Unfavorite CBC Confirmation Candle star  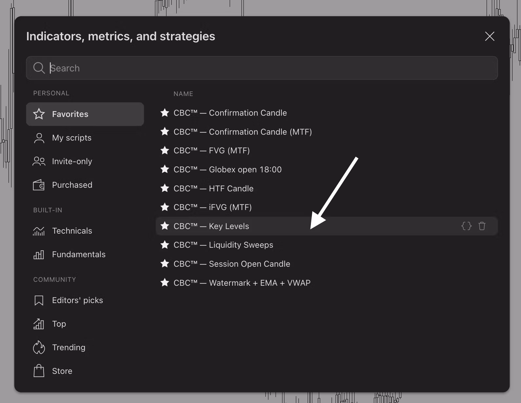(x=164, y=113)
